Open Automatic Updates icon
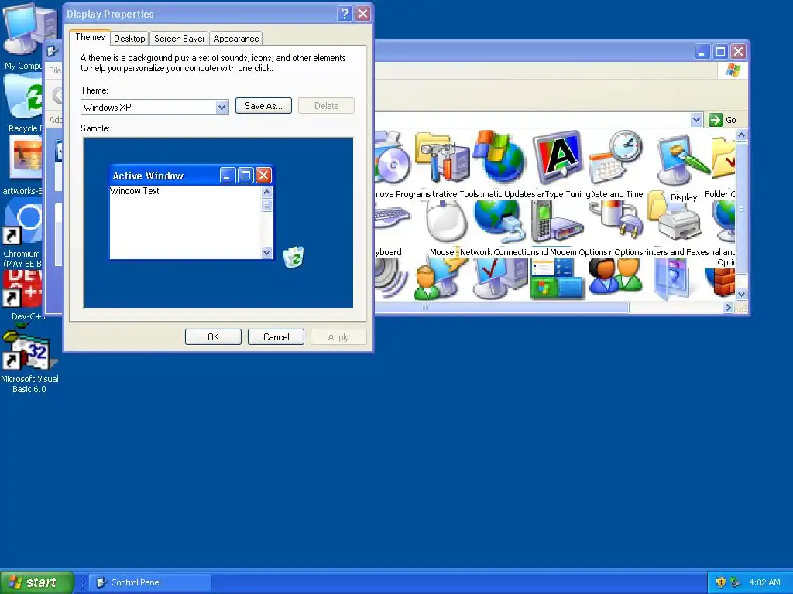The height and width of the screenshot is (594, 793). tap(501, 158)
